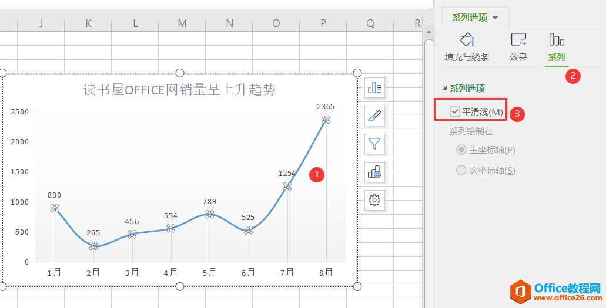
Task: Click the 2365 data label
Action: coord(326,107)
